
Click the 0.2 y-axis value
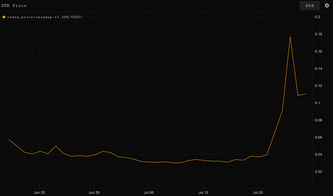pos(317,17)
